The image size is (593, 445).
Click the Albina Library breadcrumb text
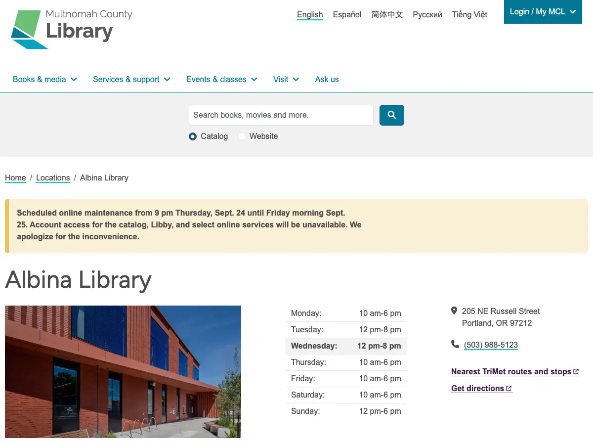coord(104,178)
